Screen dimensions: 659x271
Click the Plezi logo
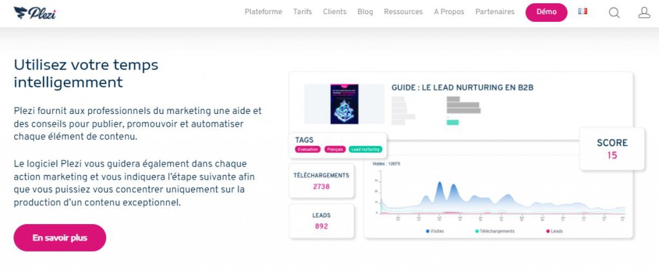pos(35,13)
